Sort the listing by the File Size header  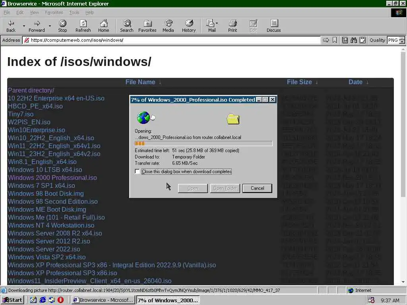tap(299, 82)
